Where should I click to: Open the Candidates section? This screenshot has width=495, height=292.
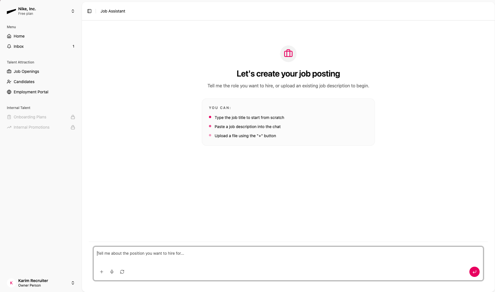tap(23, 82)
